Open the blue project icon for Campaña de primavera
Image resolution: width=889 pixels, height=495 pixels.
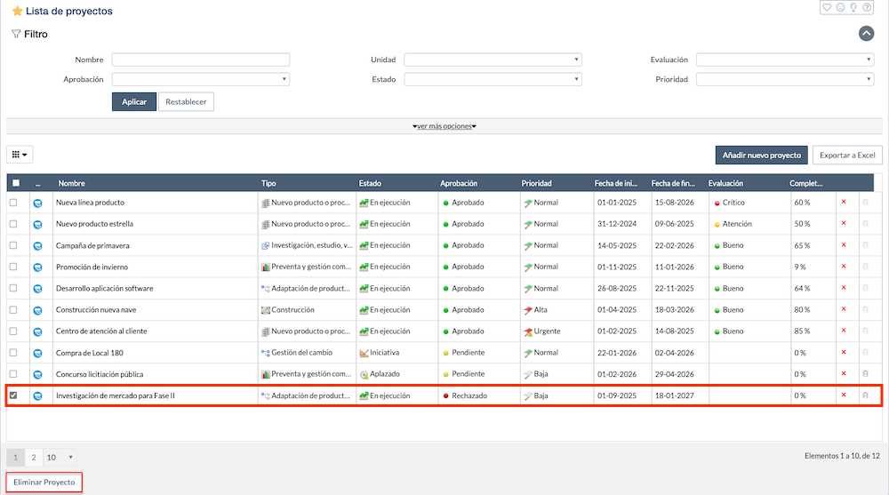(x=38, y=245)
